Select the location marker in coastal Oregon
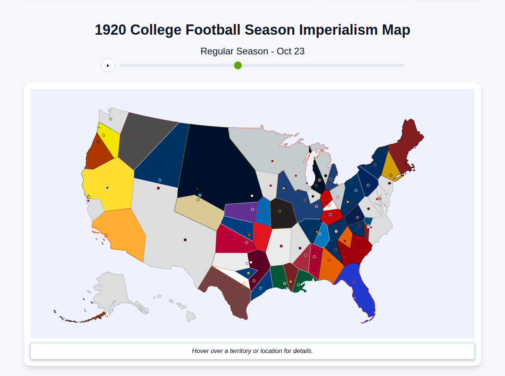Screen dimensions: 505x376 click(98, 141)
